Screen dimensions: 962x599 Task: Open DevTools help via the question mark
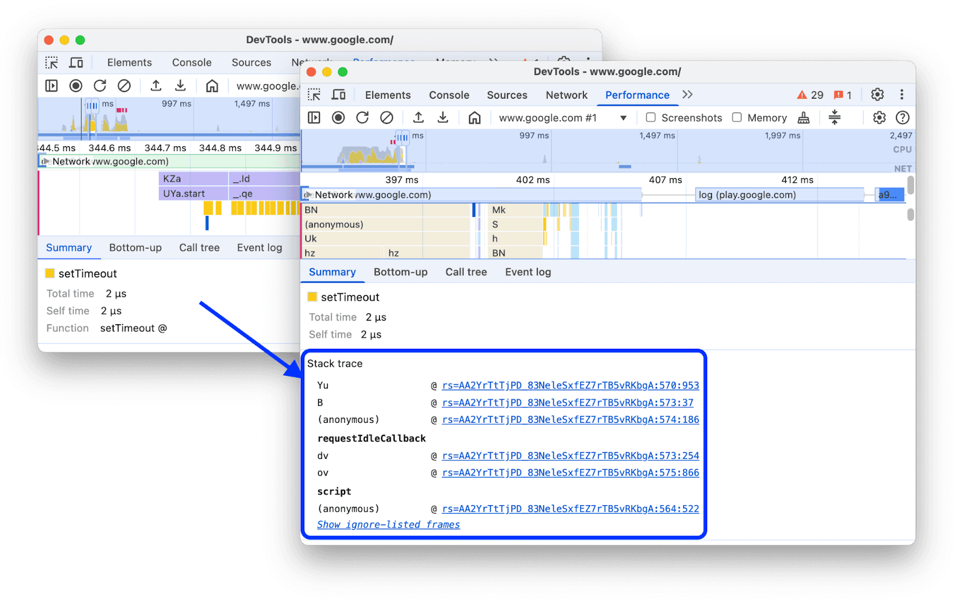coord(903,117)
